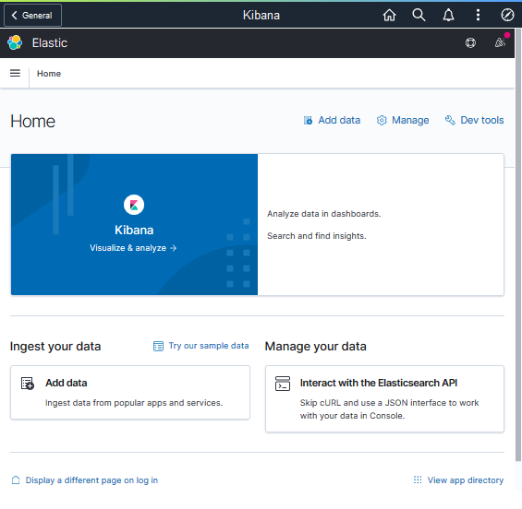Click the 'Ingest your data' heading
522x509 pixels.
pyautogui.click(x=55, y=346)
